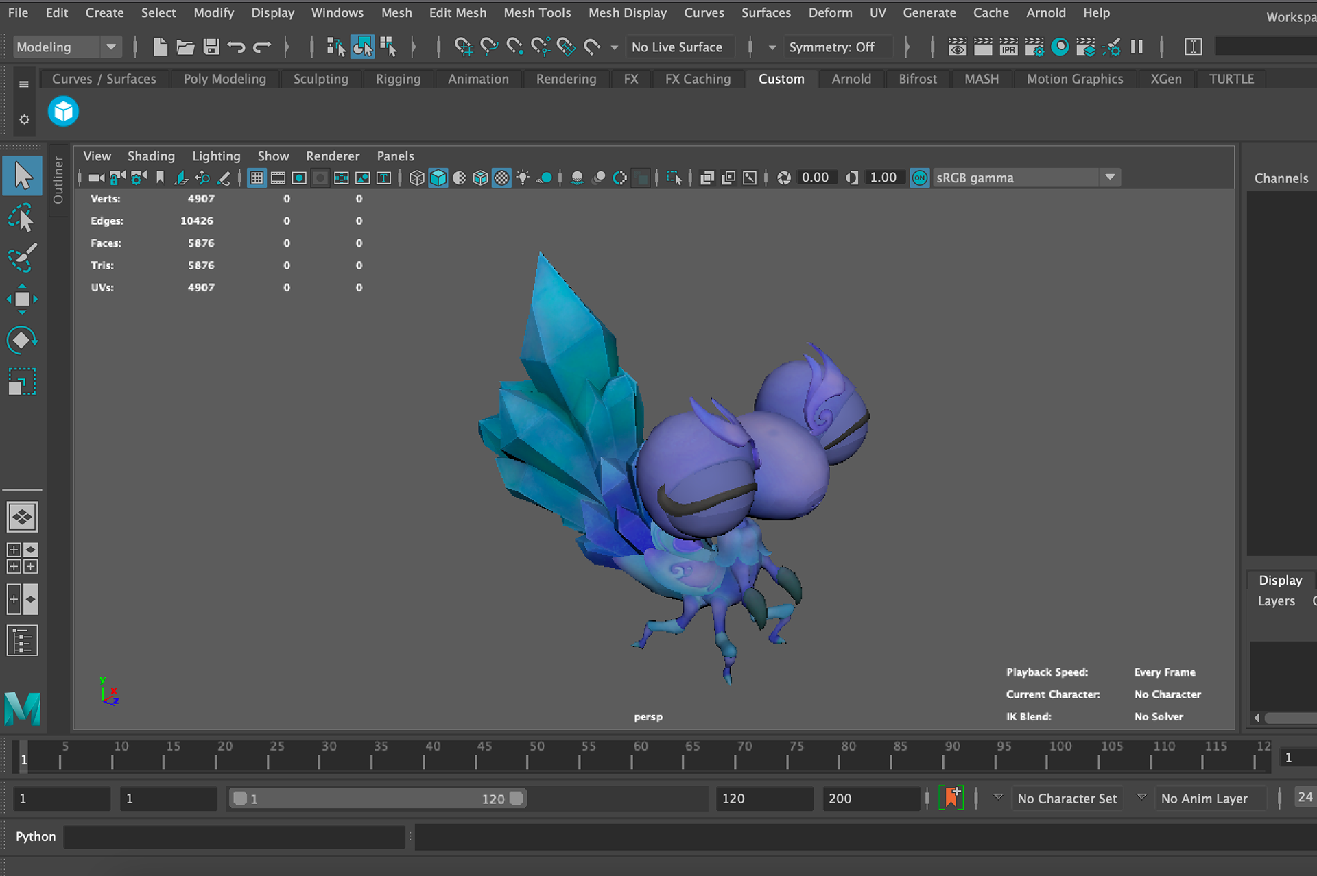Image resolution: width=1317 pixels, height=876 pixels.
Task: Toggle viewport film gate display
Action: (278, 178)
